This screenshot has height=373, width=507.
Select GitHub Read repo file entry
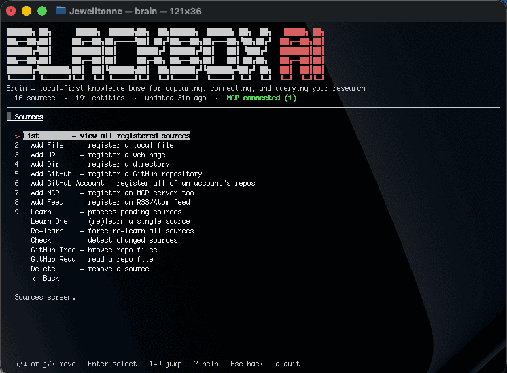[92, 260]
